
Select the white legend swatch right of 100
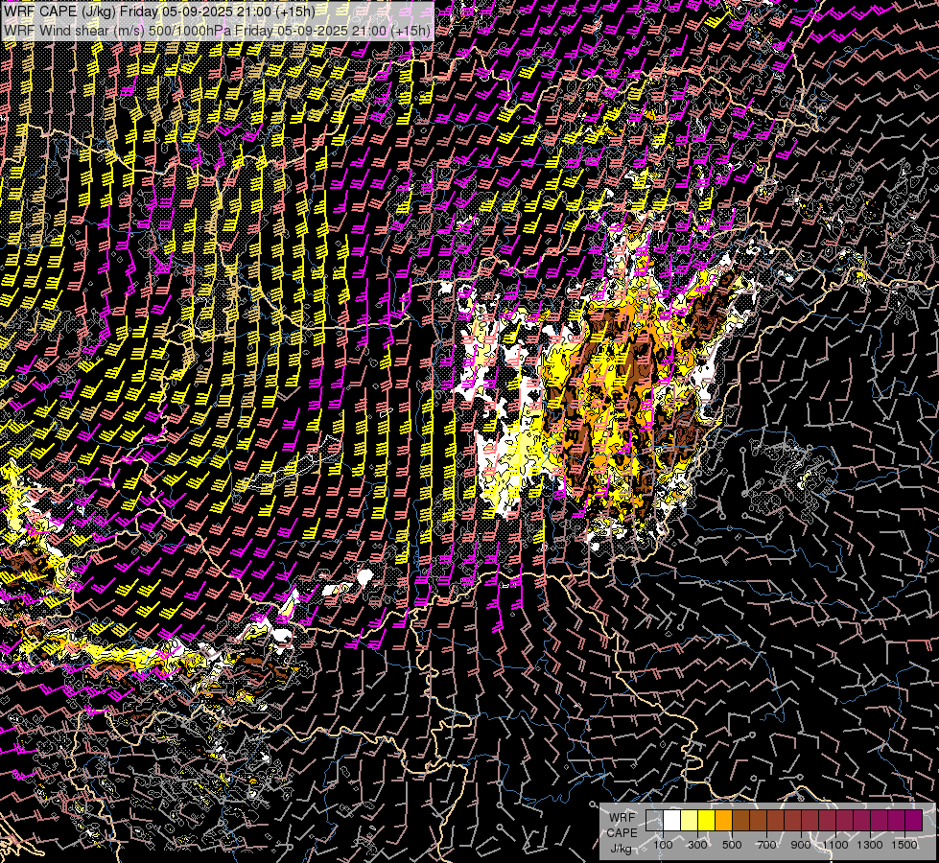(672, 821)
